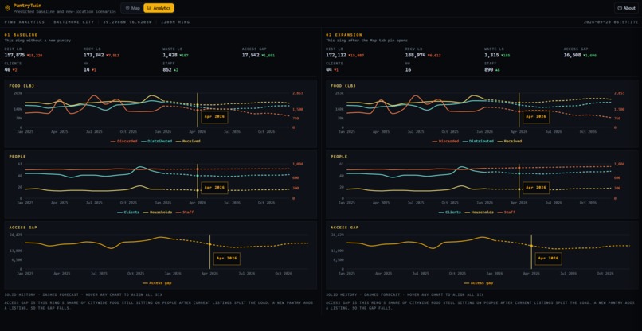Toggle Discarded series in Expansion Food chart legend

(445, 141)
